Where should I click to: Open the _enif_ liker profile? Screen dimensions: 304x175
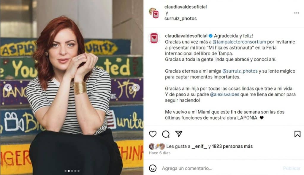199,146
